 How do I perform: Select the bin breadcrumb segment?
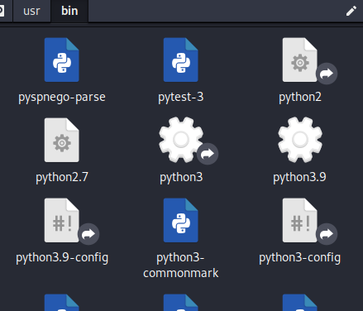pyautogui.click(x=69, y=11)
